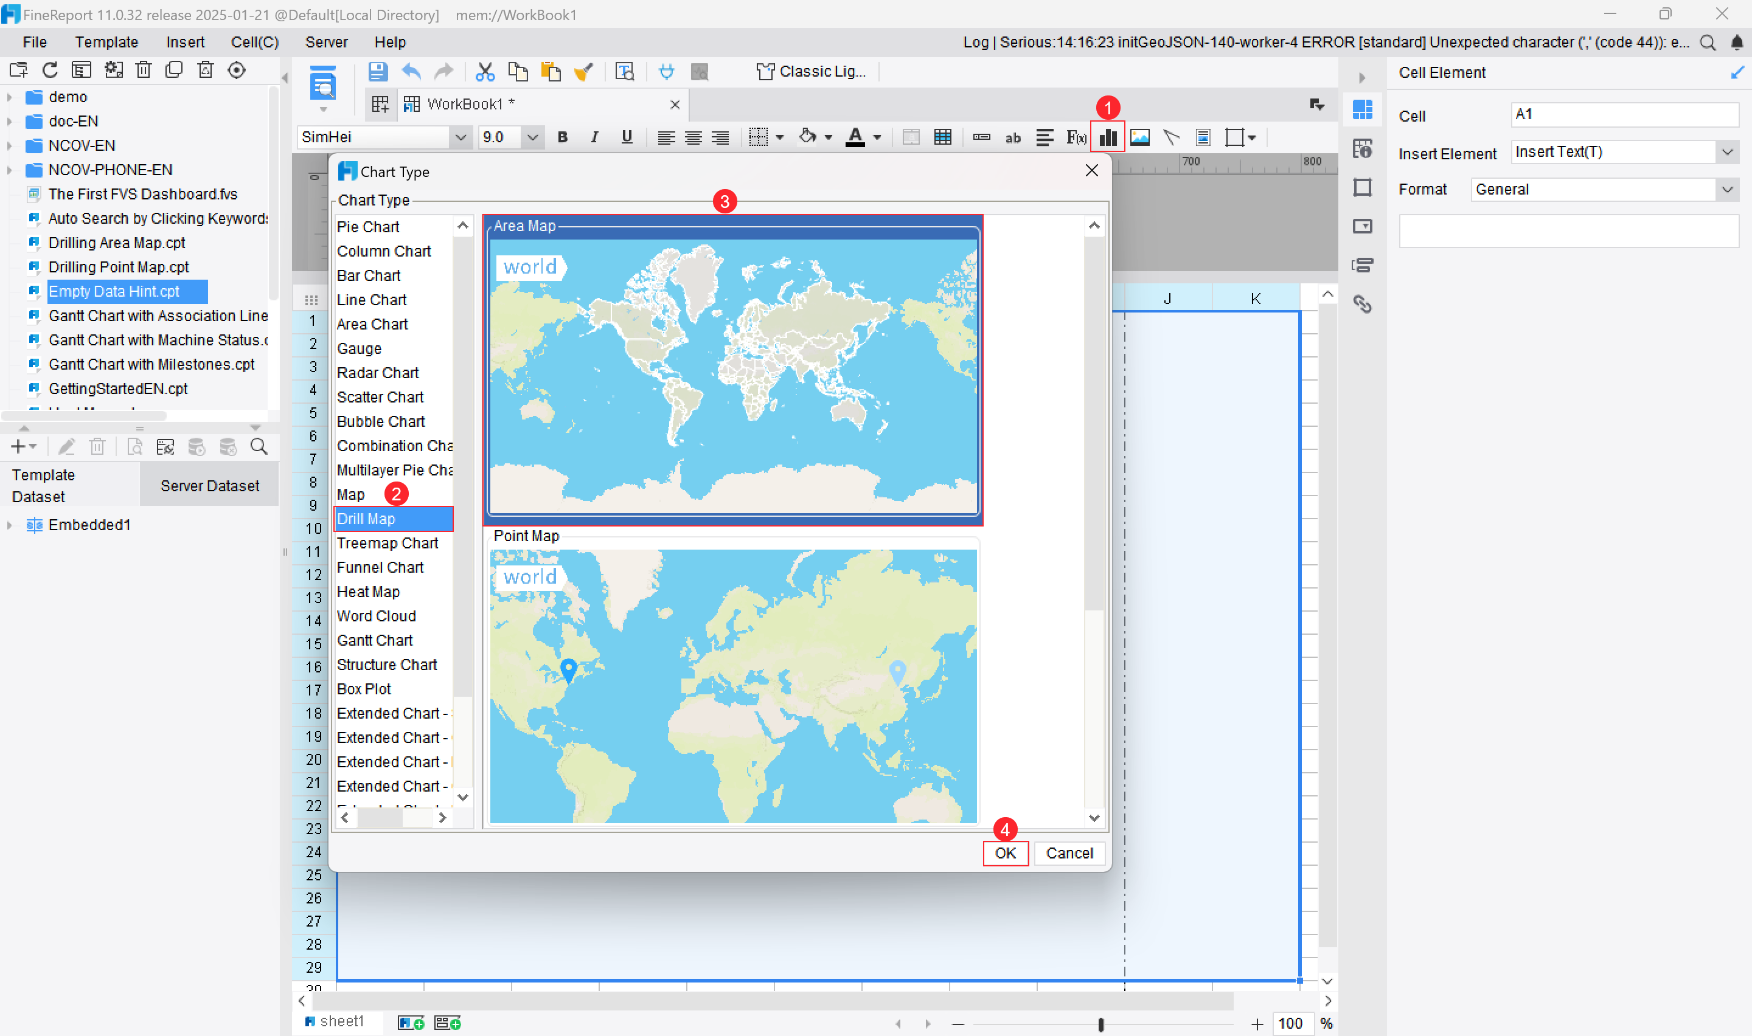Click the Cell A1 input field
The width and height of the screenshot is (1752, 1036).
[1625, 114]
